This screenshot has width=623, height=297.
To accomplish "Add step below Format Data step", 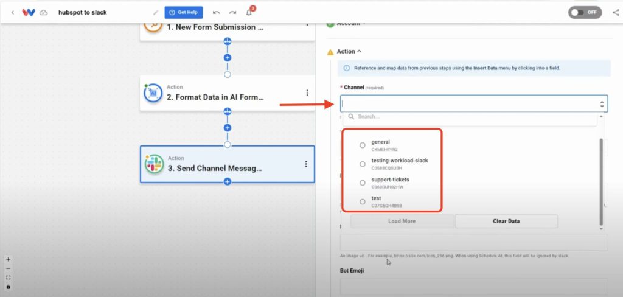I will pyautogui.click(x=228, y=128).
